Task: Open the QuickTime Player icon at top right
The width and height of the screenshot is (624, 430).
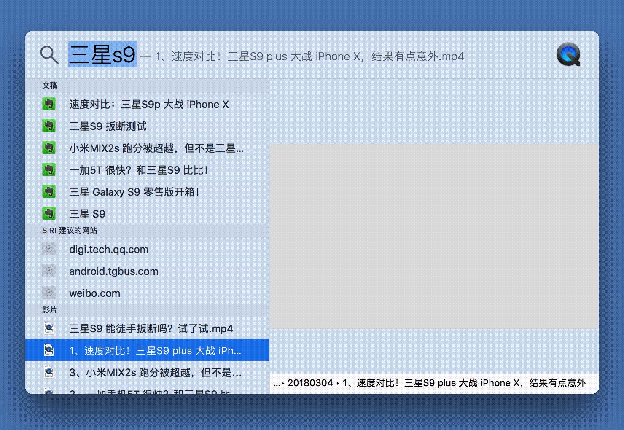Action: click(x=568, y=55)
